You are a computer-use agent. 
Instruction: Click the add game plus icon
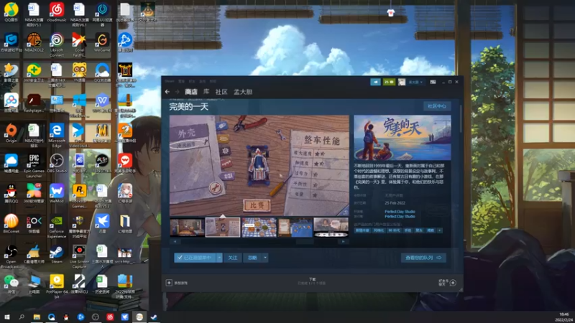(x=169, y=283)
